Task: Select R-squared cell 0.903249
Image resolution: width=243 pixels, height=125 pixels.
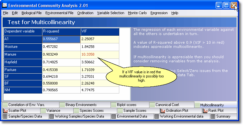Action: [61, 55]
